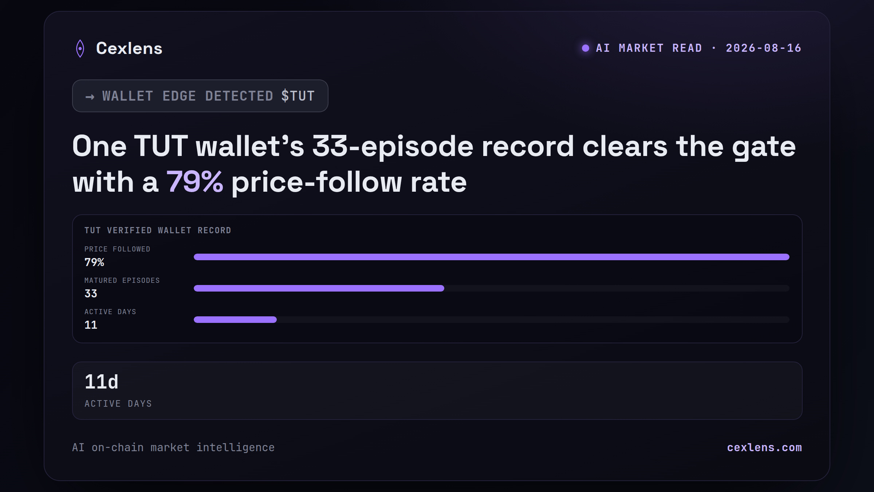874x492 pixels.
Task: Click the headline about the TUT wallet
Action: (434, 164)
